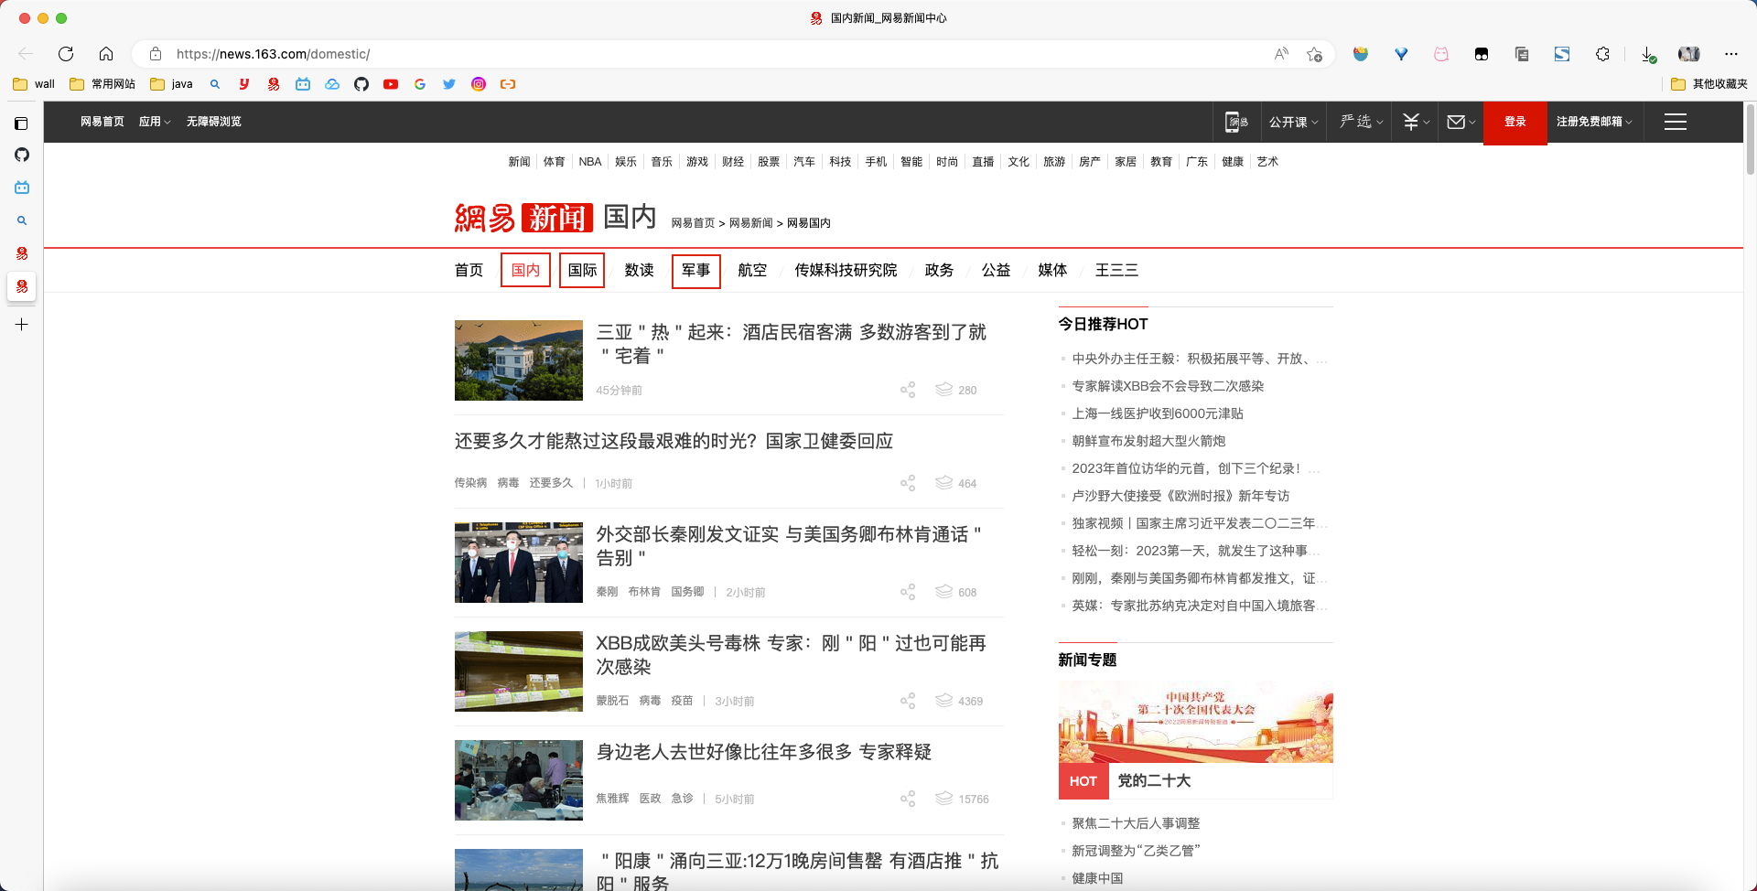Open YouTube bookmark icon

[391, 84]
